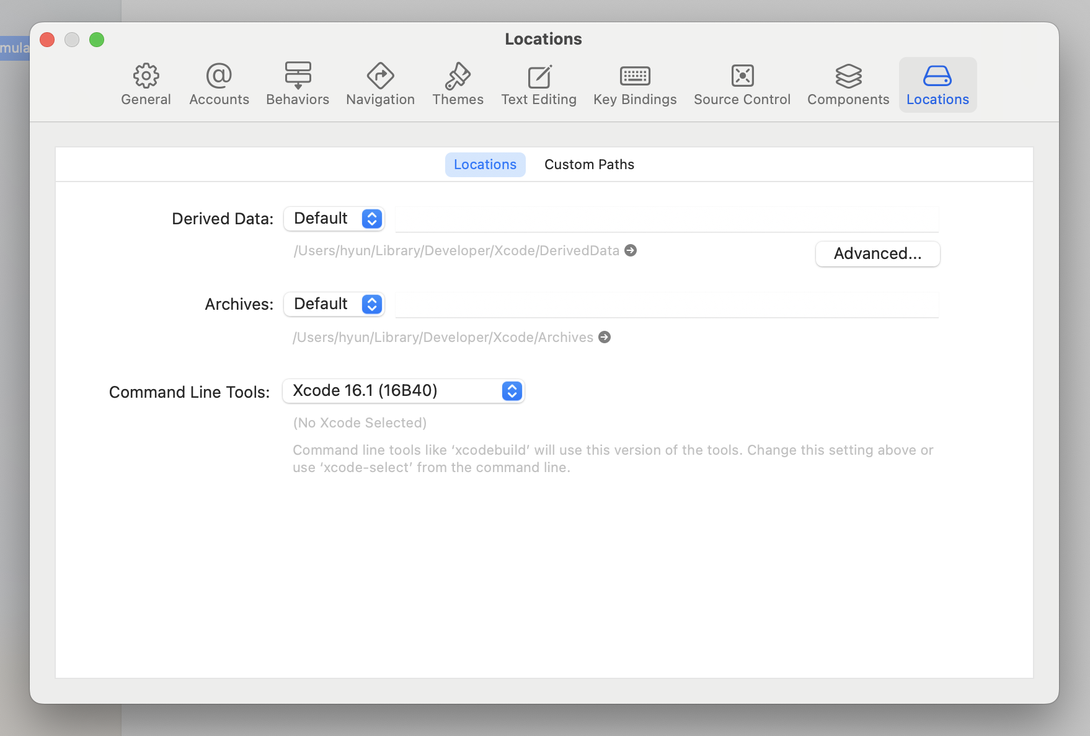Select the Locations toolbar pane
The width and height of the screenshot is (1090, 736).
tap(937, 85)
